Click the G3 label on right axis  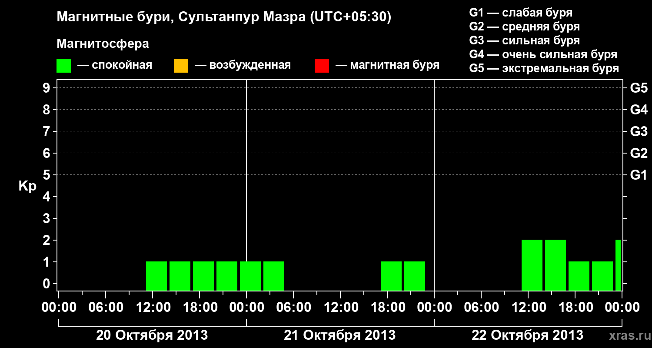639,132
